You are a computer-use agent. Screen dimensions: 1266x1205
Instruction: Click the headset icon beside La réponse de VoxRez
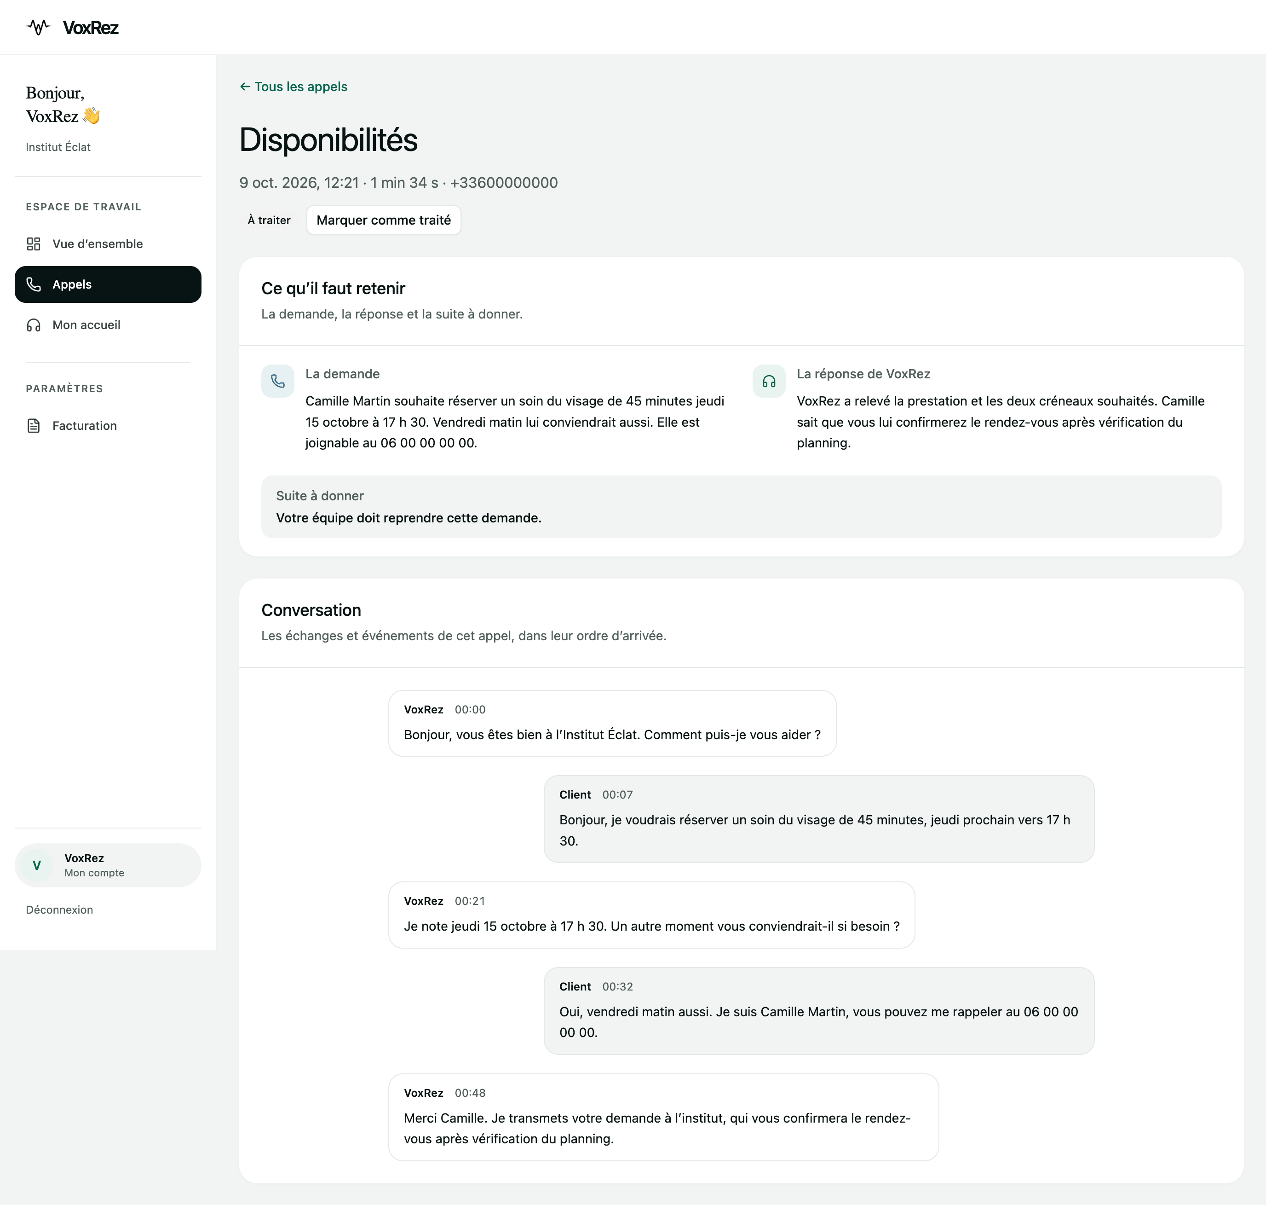769,381
